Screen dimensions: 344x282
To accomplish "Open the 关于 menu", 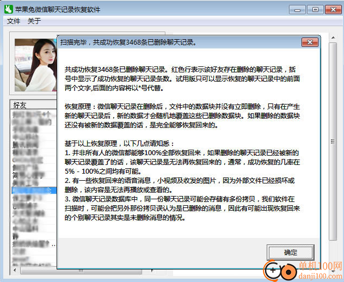I will pos(34,21).
